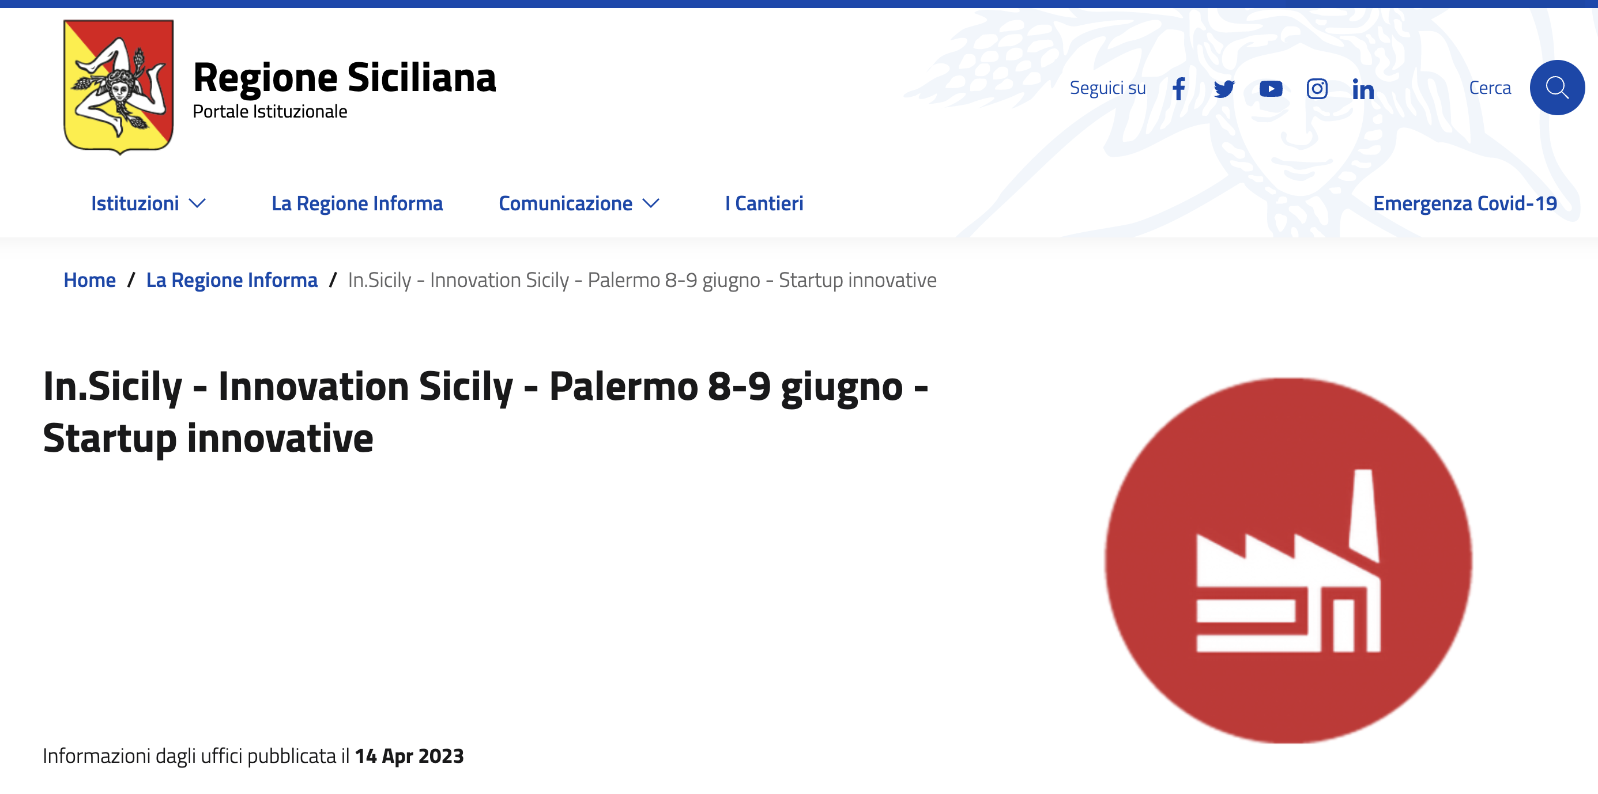Open the Twitter profile icon
This screenshot has height=794, width=1598.
1224,89
